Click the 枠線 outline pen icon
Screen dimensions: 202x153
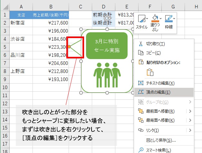[168, 17]
